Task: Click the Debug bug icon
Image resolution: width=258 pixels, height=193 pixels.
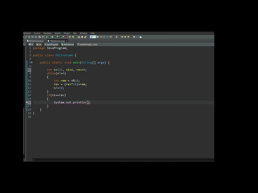Action: pyautogui.click(x=47, y=37)
